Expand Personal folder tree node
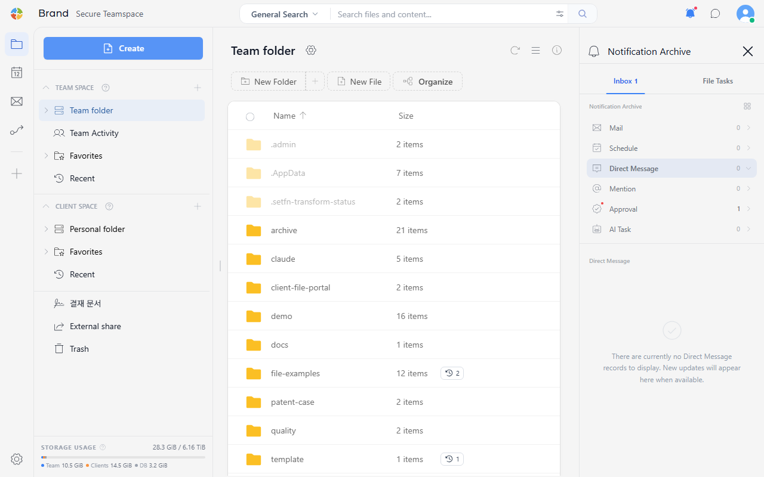This screenshot has height=477, width=764. 46,229
